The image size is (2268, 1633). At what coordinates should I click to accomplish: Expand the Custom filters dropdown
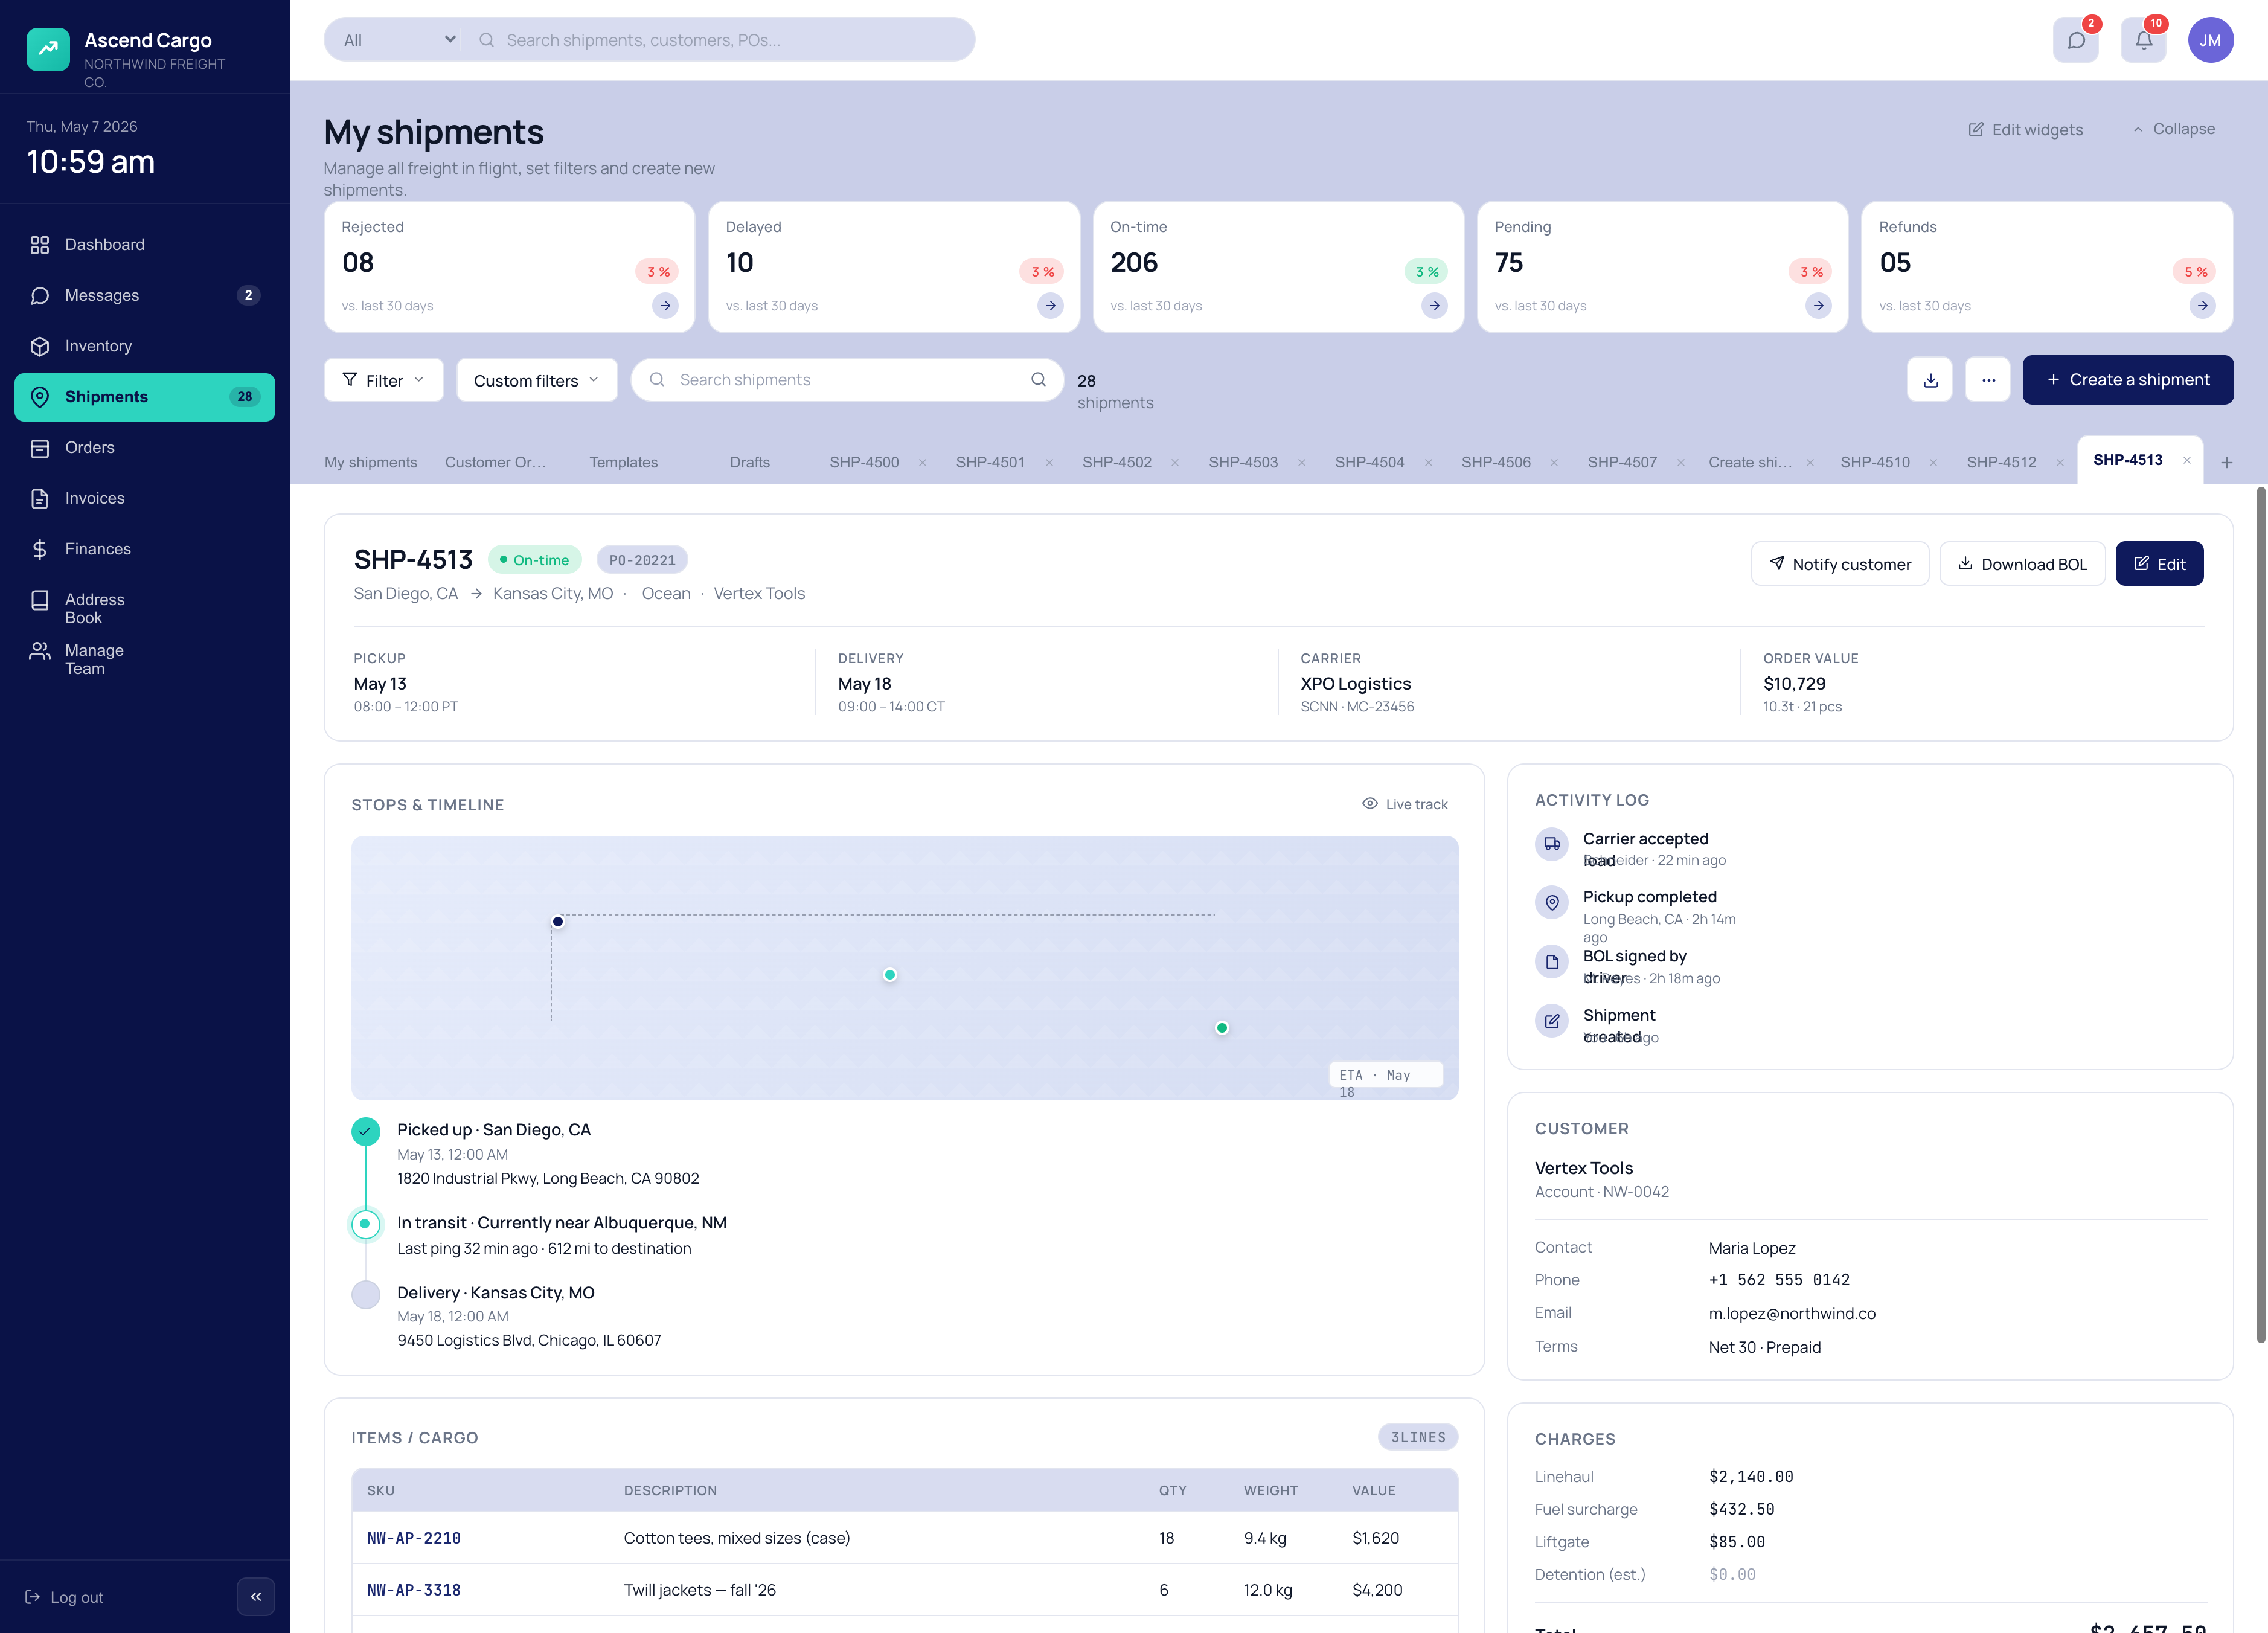537,380
